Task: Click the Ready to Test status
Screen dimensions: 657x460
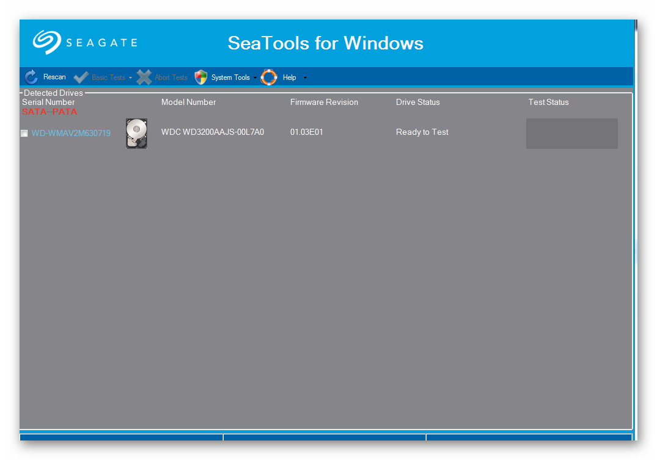Action: 422,132
